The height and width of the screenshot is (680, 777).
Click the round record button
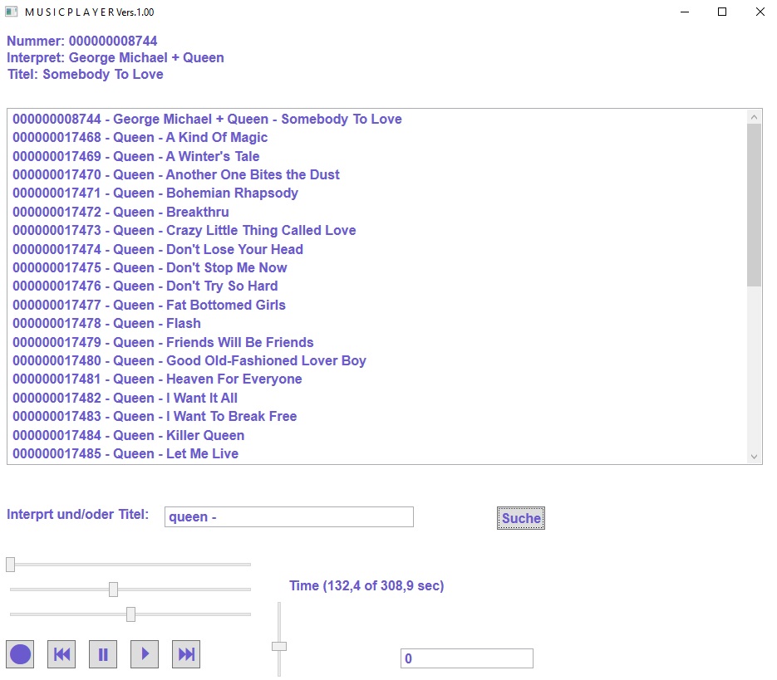pyautogui.click(x=20, y=654)
